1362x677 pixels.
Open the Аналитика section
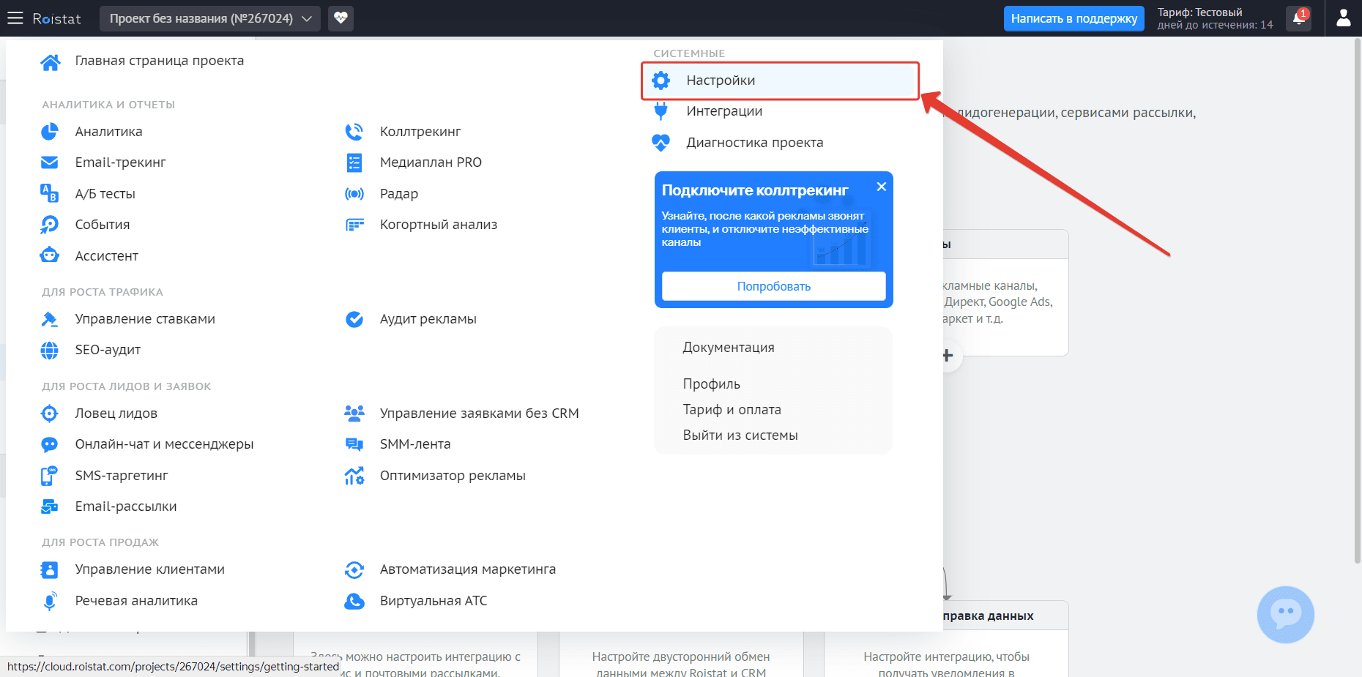pos(108,132)
